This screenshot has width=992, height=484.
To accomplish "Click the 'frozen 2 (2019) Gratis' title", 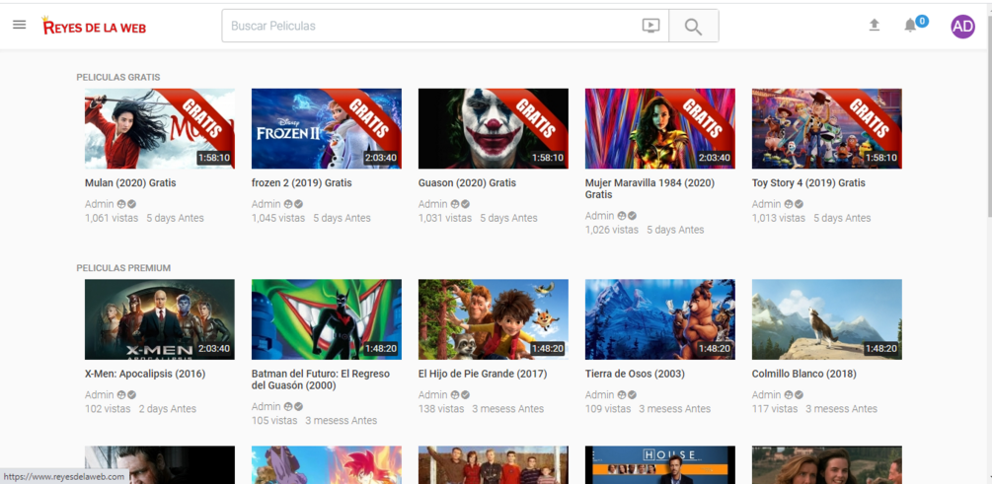I will 302,182.
